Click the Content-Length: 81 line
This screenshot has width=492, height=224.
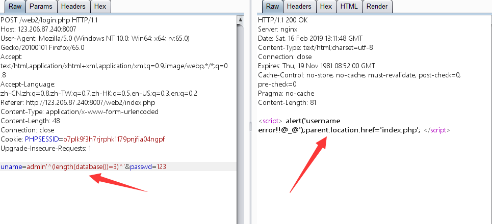(x=287, y=102)
